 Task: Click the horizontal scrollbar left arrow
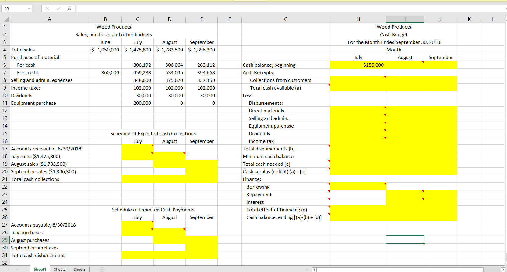click(x=314, y=270)
